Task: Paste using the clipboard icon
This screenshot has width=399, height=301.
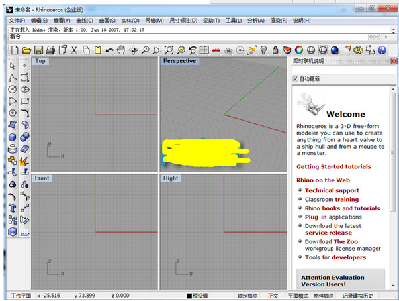Action: pos(98,50)
